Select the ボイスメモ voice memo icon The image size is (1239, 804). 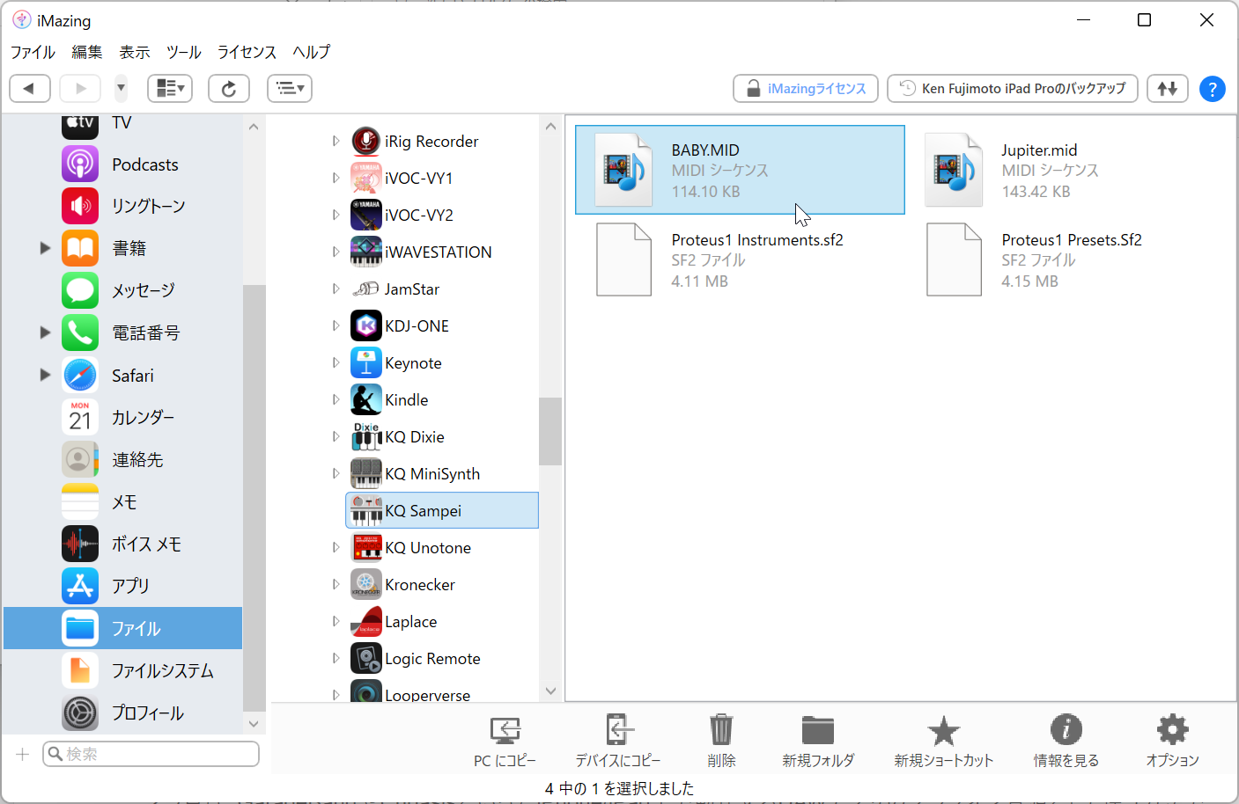click(80, 544)
